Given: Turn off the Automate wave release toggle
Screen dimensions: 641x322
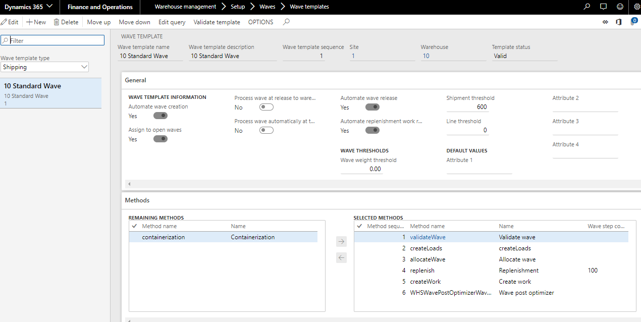Looking at the screenshot, I should pyautogui.click(x=372, y=107).
